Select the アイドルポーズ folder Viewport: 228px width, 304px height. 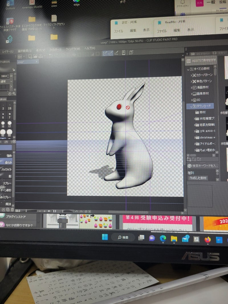(205, 144)
